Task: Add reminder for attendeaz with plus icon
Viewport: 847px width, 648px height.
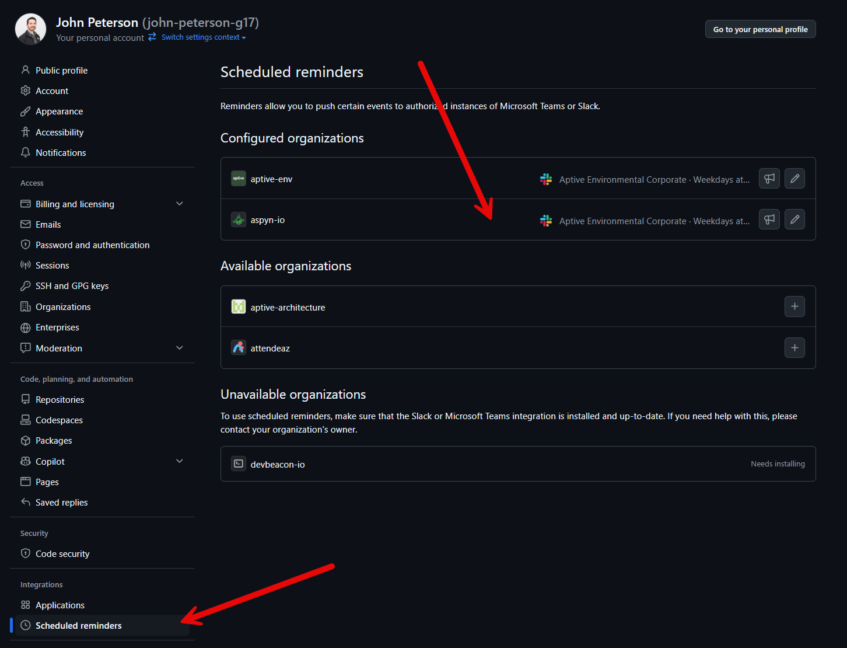Action: click(794, 348)
